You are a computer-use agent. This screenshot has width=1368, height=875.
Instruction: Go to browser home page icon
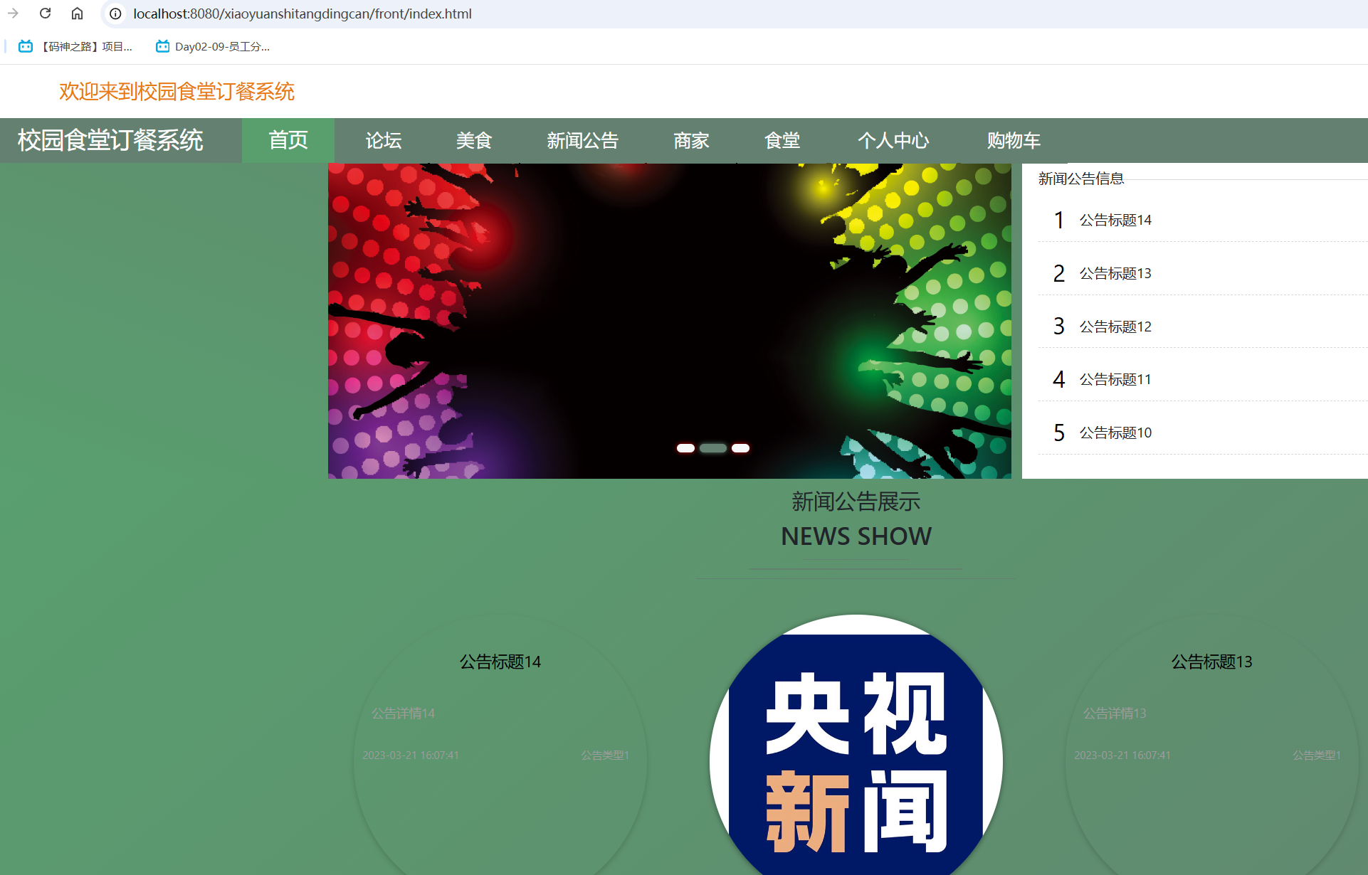pyautogui.click(x=77, y=14)
